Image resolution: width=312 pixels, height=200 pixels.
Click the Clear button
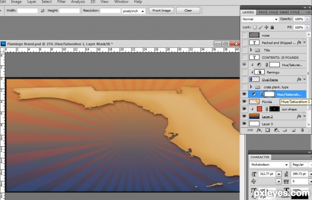pyautogui.click(x=188, y=10)
